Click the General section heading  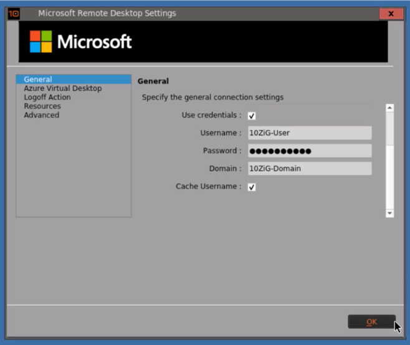coord(153,82)
